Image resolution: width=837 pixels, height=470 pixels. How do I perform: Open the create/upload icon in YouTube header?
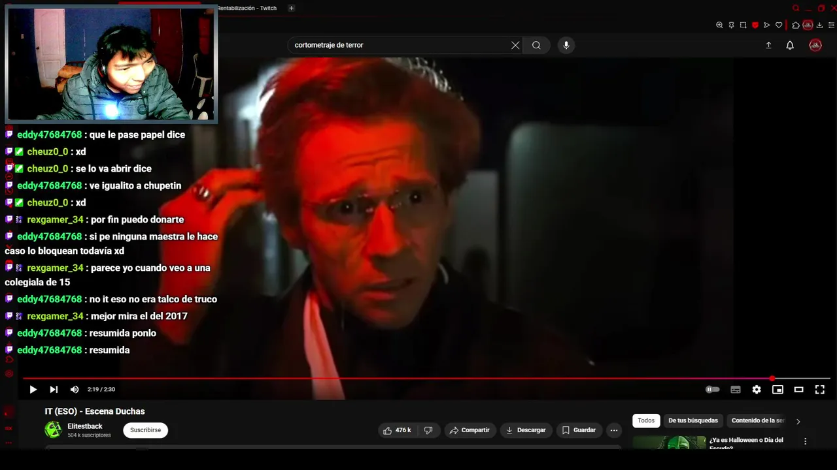coord(768,45)
